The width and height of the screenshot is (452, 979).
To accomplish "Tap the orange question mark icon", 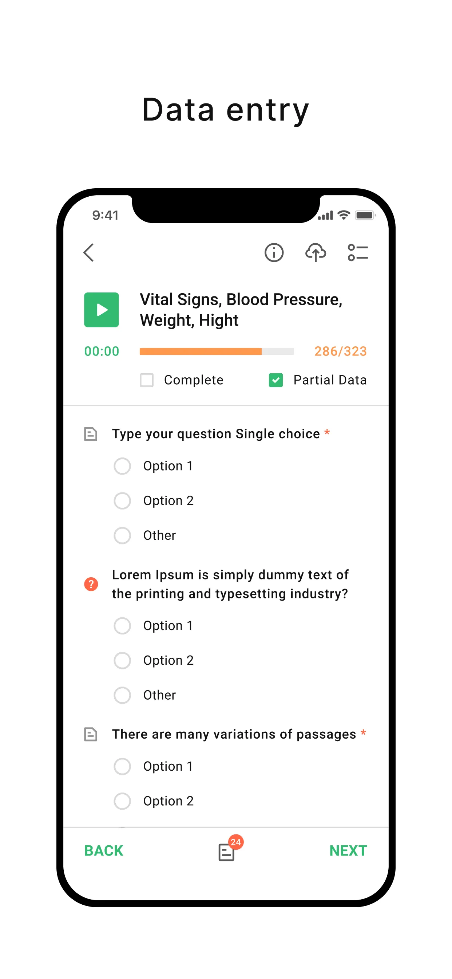I will pos(91,584).
